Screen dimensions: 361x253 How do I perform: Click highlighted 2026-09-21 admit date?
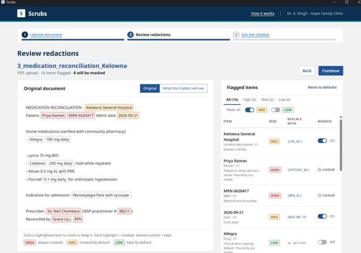(x=128, y=116)
